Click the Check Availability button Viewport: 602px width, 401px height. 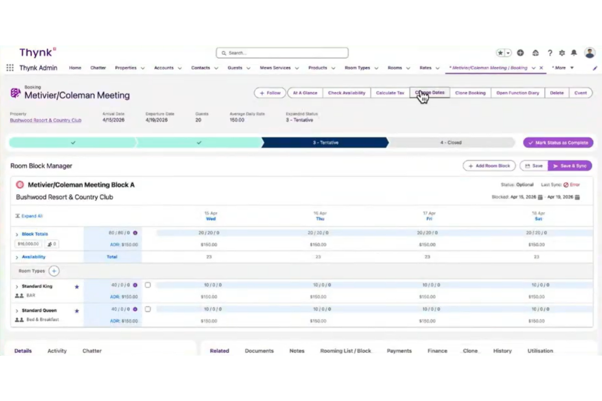(347, 93)
